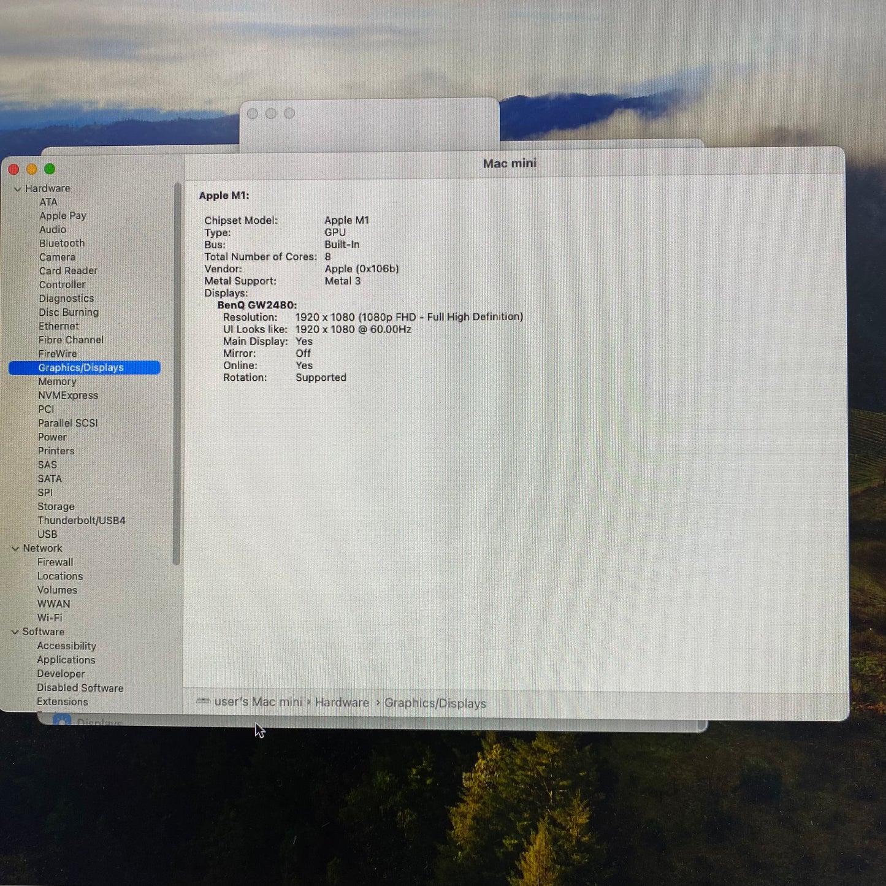Select Locations under Network
Image resolution: width=886 pixels, height=886 pixels.
point(60,577)
